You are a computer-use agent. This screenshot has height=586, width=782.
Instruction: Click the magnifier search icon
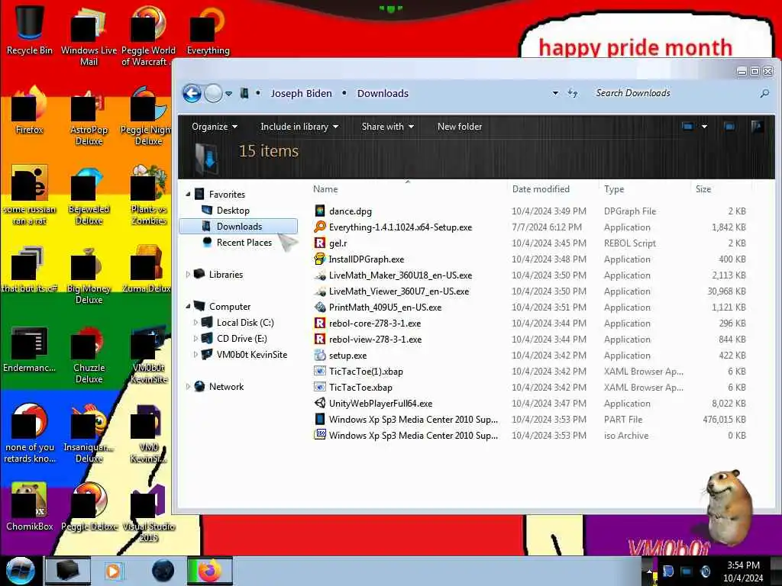[764, 93]
